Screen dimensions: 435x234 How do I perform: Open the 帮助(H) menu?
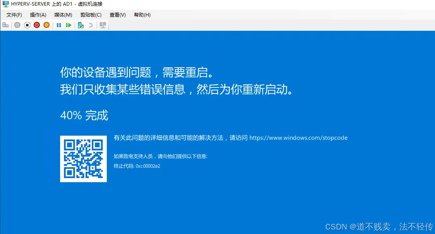click(142, 15)
